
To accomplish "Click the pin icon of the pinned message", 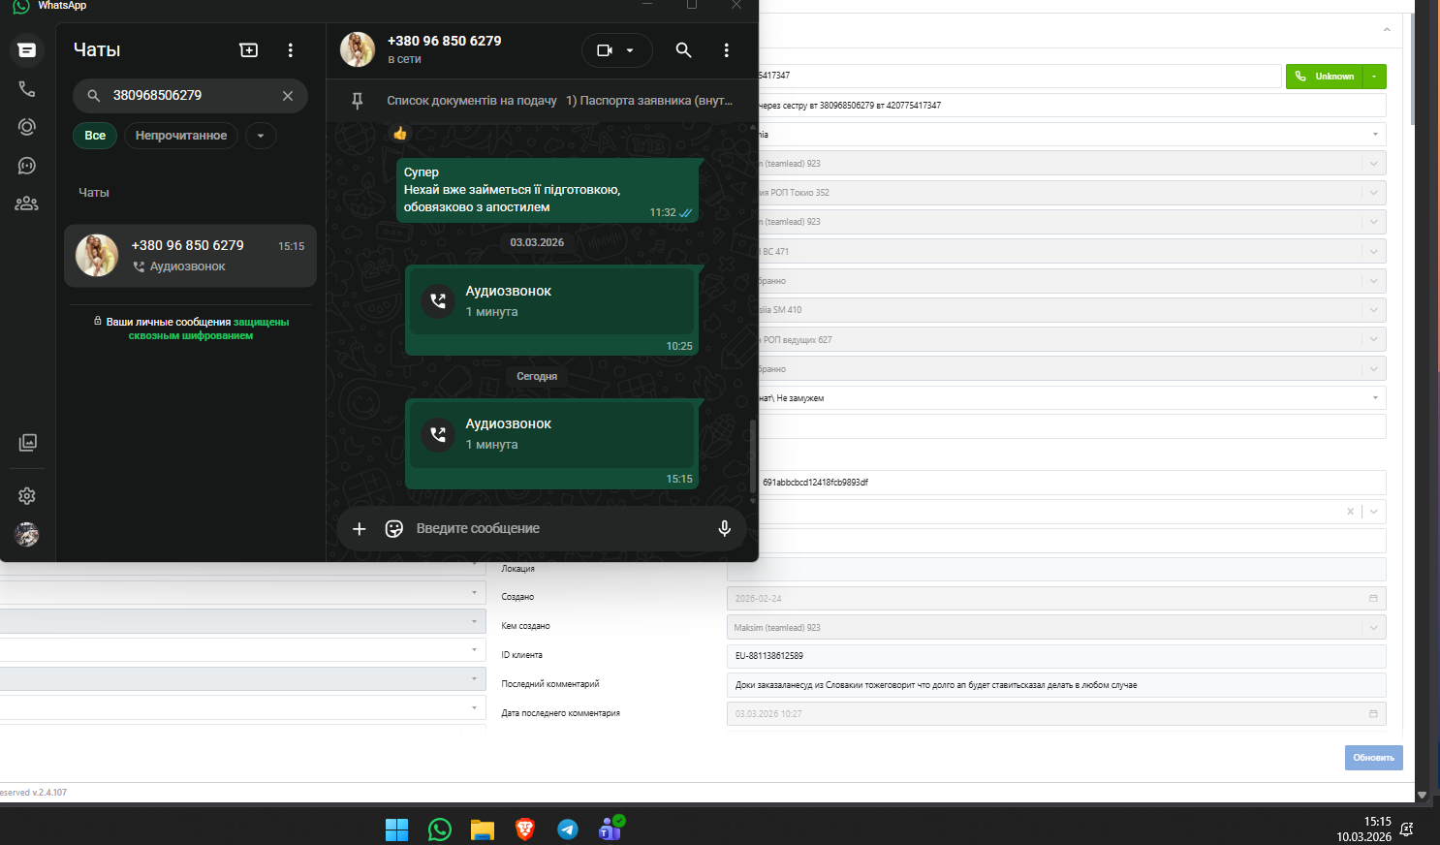I will click(x=358, y=101).
